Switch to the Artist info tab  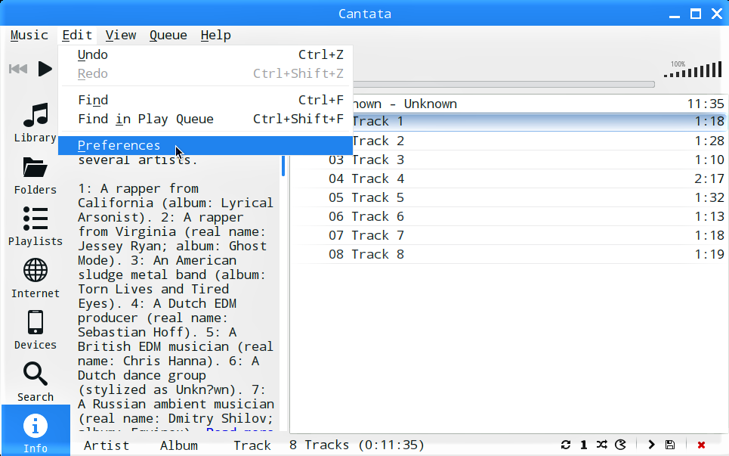tap(107, 445)
